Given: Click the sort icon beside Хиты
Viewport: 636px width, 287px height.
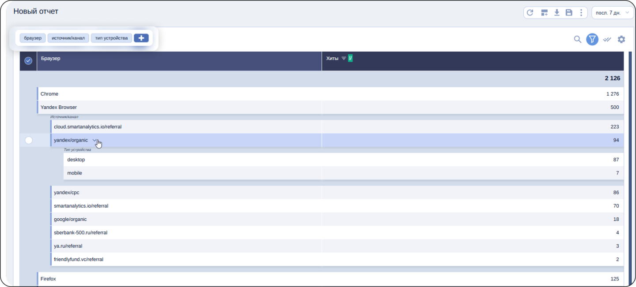Looking at the screenshot, I should (x=344, y=58).
